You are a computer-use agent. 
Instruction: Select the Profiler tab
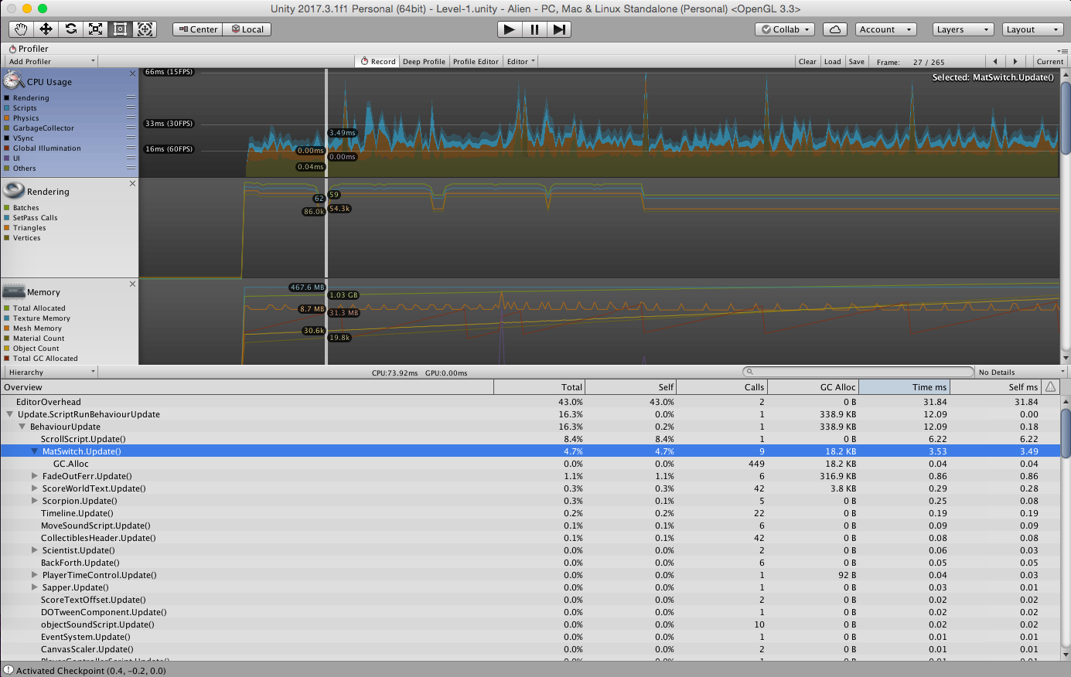pyautogui.click(x=29, y=49)
